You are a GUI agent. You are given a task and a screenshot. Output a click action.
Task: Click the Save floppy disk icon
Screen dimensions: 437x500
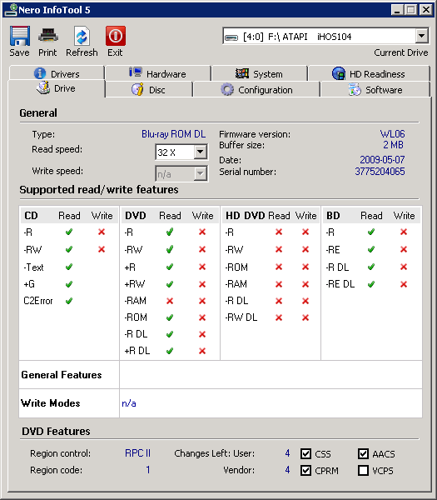(20, 36)
